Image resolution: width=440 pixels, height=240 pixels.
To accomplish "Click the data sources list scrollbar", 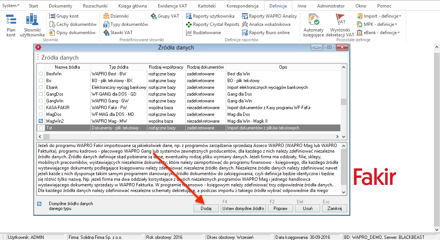I will (x=343, y=101).
